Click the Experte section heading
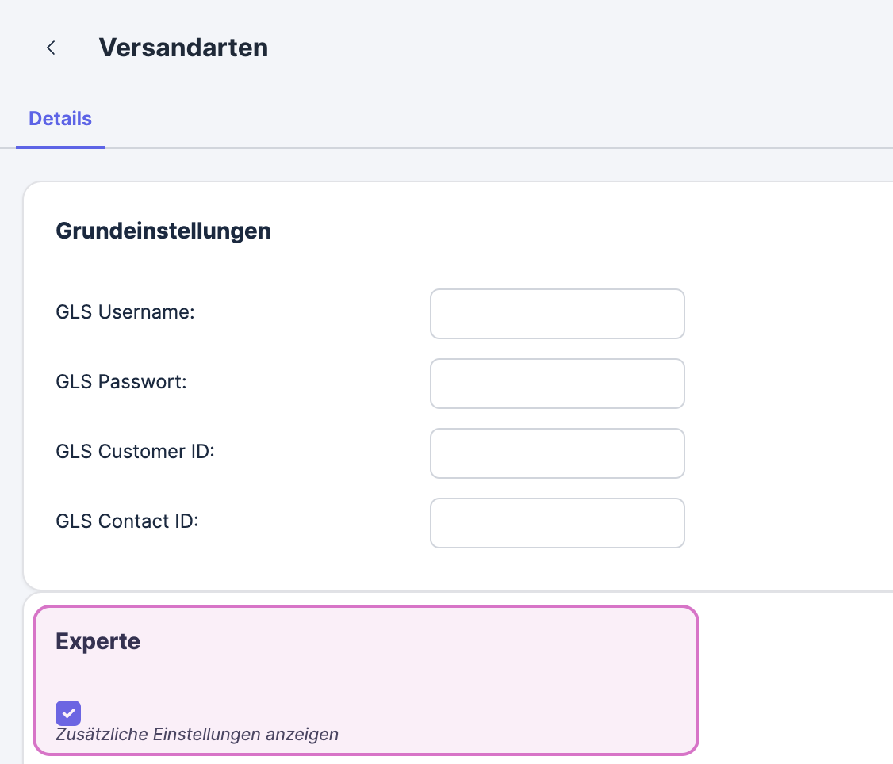The image size is (893, 764). [x=98, y=642]
